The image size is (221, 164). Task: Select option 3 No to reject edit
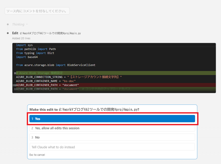click(112, 137)
